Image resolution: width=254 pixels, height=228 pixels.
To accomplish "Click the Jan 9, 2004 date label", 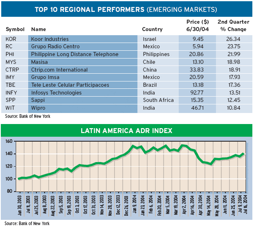I will (135, 204).
